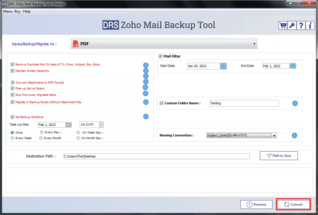View info for Convert Attachments to PDF
The height and width of the screenshot is (215, 318).
click(x=146, y=82)
